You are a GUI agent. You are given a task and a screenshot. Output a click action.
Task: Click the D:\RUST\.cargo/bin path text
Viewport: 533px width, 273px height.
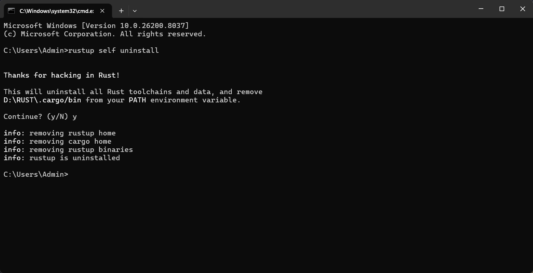click(42, 100)
